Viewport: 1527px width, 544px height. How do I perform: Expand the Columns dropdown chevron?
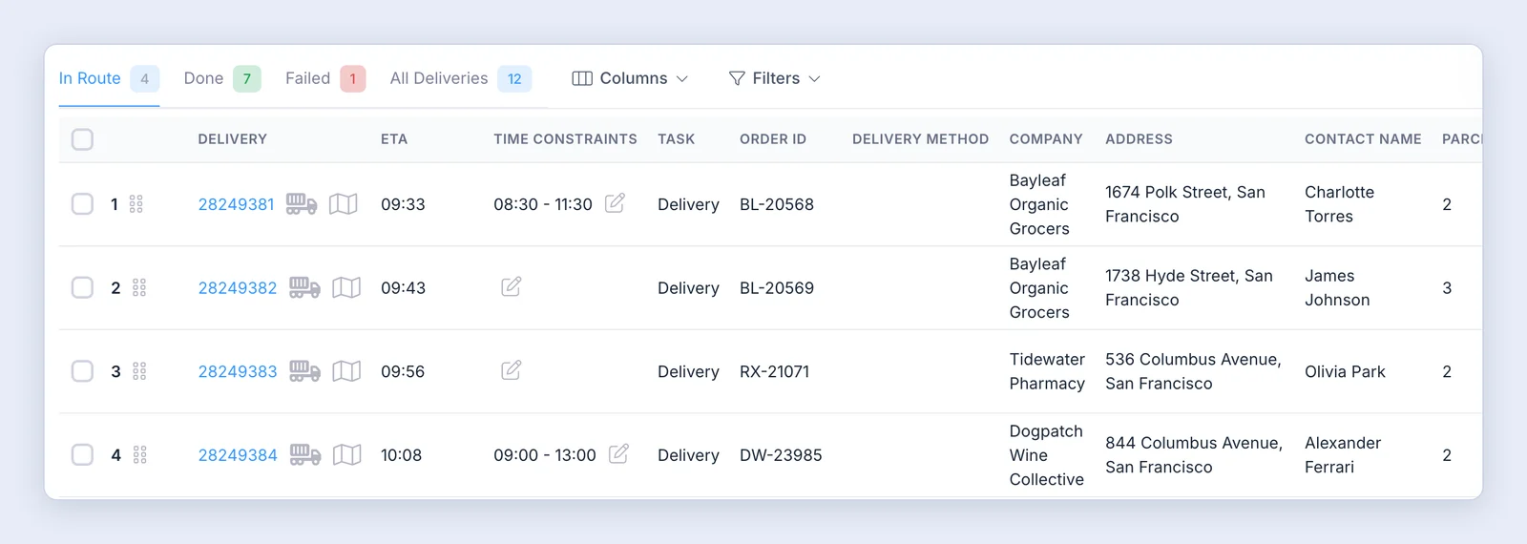coord(682,79)
